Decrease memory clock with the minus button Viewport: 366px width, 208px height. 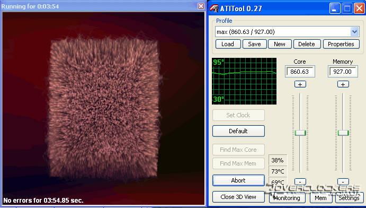(343, 181)
